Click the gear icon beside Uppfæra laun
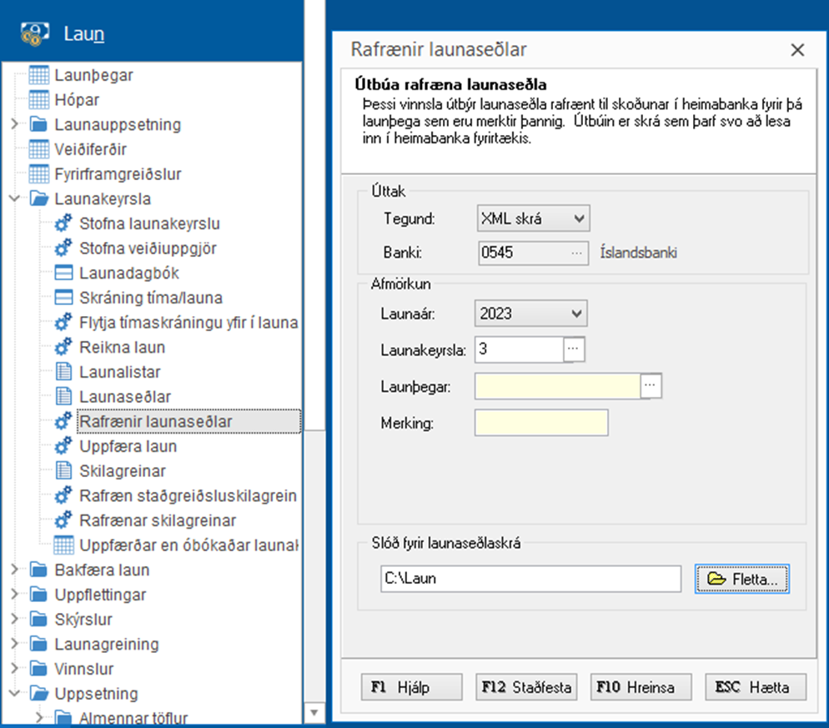829x728 pixels. tap(64, 446)
